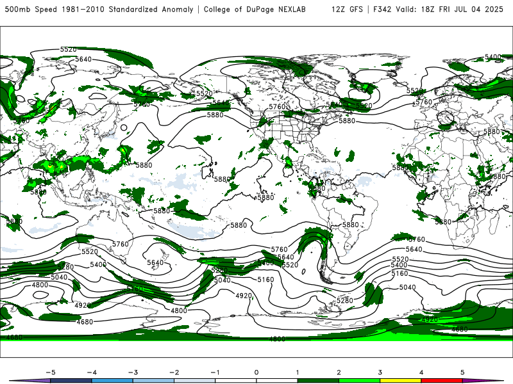The width and height of the screenshot is (513, 384).
Task: Click the '-2' colorbar tick label
Action: [x=174, y=372]
